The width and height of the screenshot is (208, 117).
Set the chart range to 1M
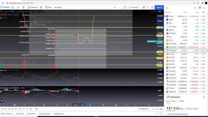coord(9,109)
